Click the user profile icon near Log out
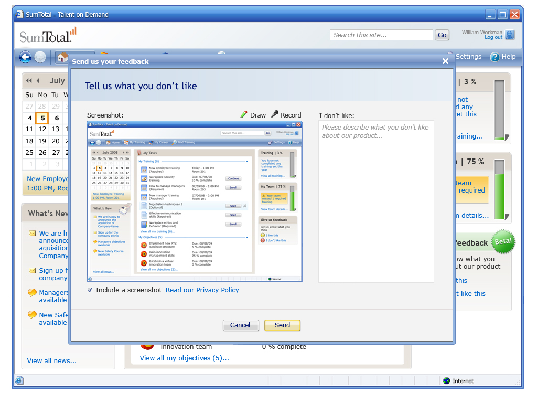Screen dimensions: 537x403 (510, 35)
